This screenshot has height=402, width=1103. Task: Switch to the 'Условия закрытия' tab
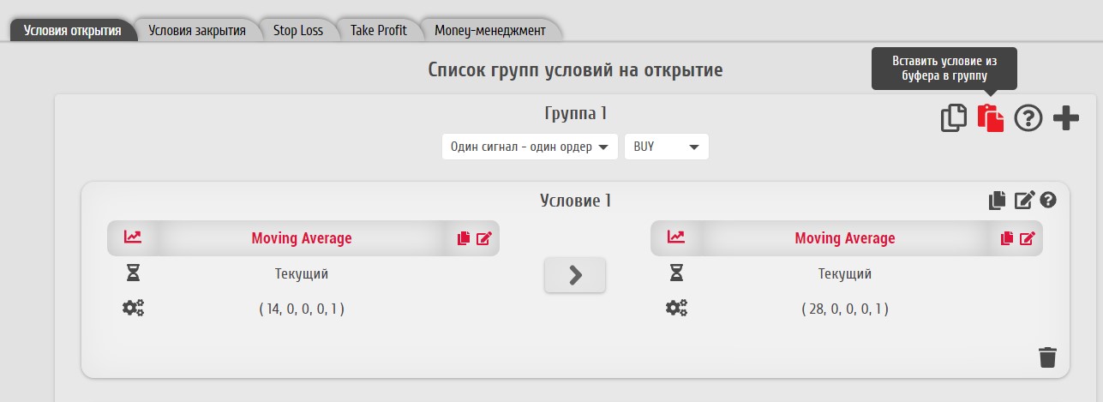click(197, 30)
